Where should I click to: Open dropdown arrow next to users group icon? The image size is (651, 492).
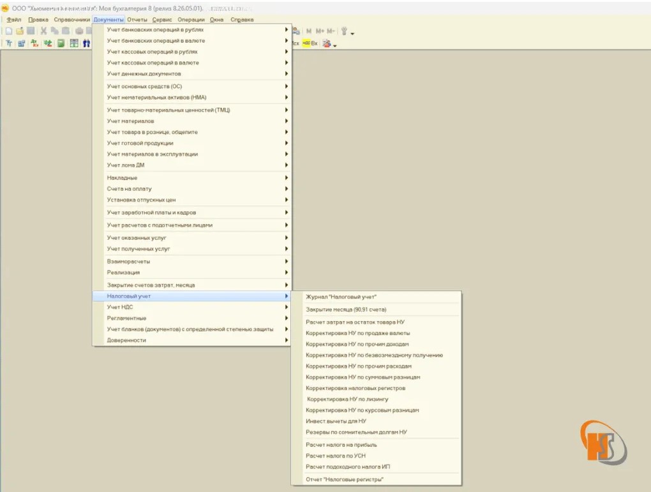tap(334, 46)
